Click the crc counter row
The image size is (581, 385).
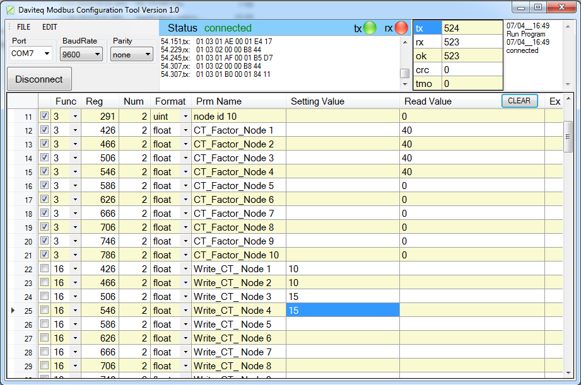pyautogui.click(x=458, y=69)
